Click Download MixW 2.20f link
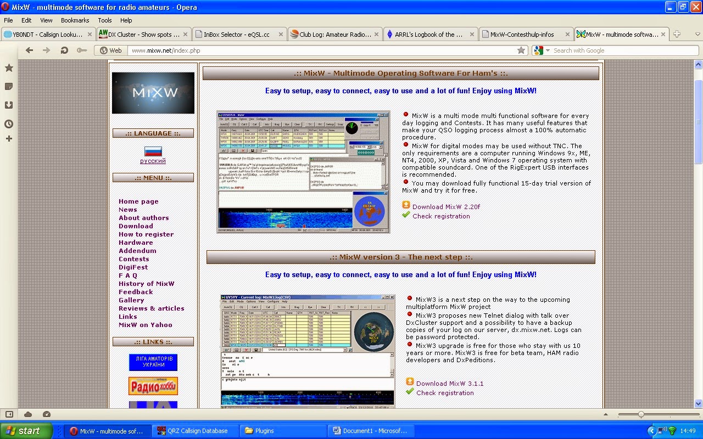The height and width of the screenshot is (439, 703). (446, 207)
